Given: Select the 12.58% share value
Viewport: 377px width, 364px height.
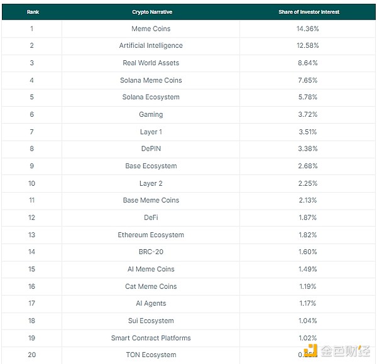Looking at the screenshot, I should [x=307, y=46].
